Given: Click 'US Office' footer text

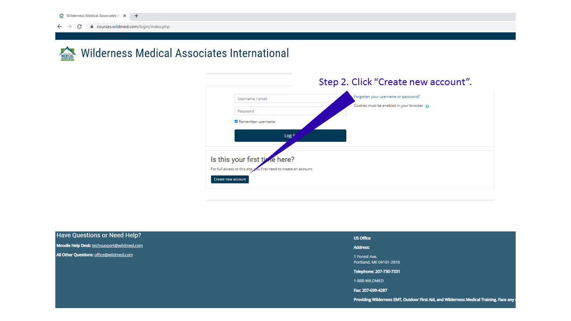Looking at the screenshot, I should [362, 238].
